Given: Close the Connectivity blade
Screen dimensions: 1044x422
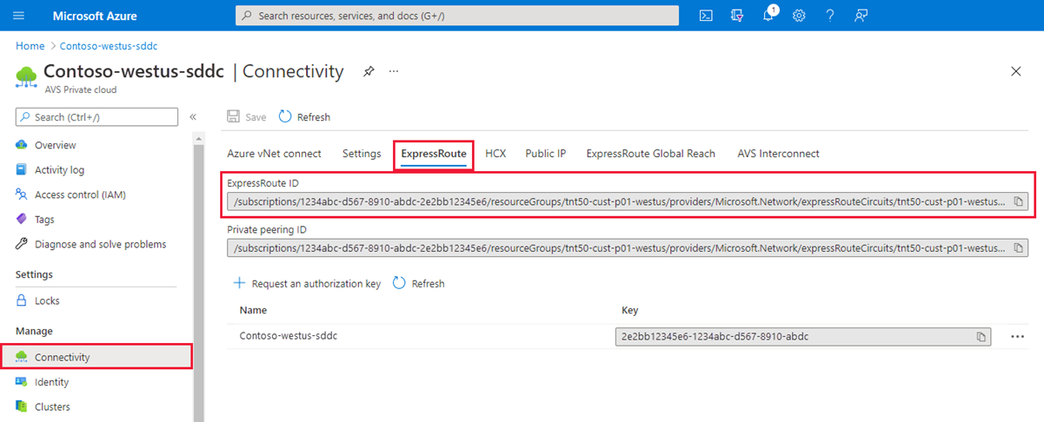Looking at the screenshot, I should pos(1016,71).
